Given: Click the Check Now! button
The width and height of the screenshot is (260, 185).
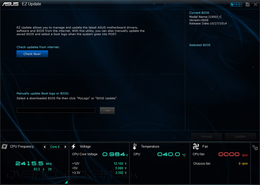Looking at the screenshot, I should [x=32, y=54].
